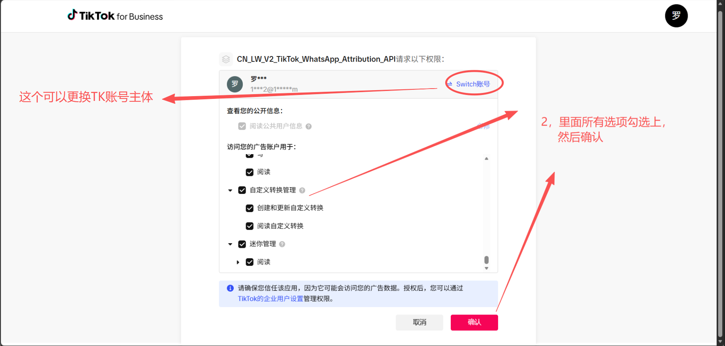Toggle the 迷你管理 checkbox
Screen dimensions: 725x346
pos(242,244)
